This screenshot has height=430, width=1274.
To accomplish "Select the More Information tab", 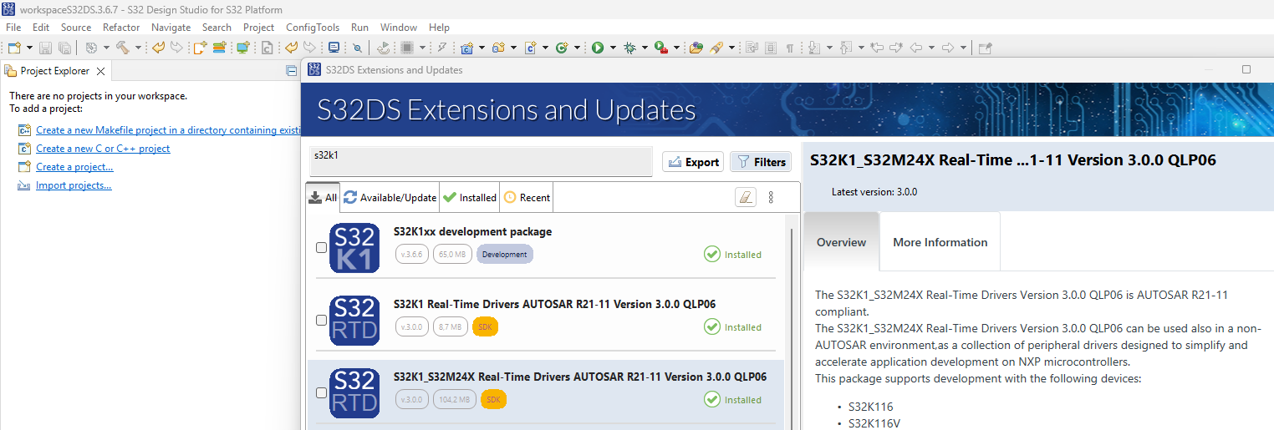I will [940, 242].
